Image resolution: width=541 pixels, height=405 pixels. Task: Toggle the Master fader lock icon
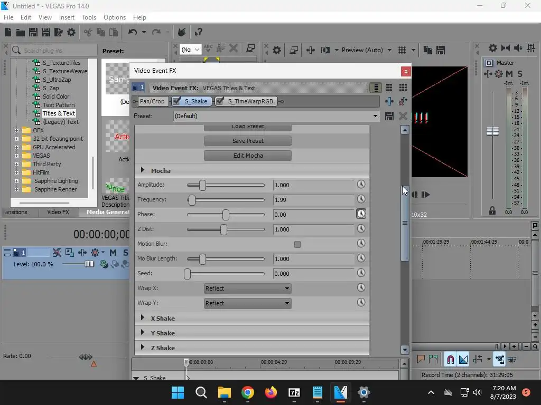click(492, 210)
